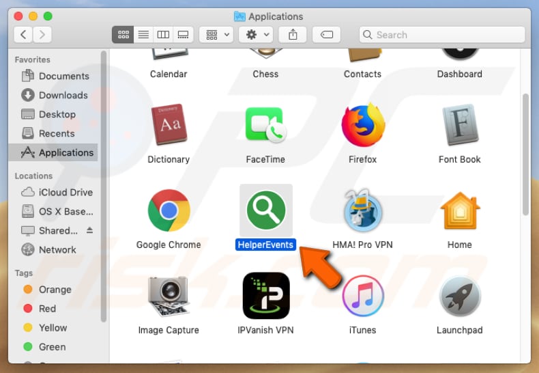Click the Search field
Viewport: 539px width, 373px height.
442,34
